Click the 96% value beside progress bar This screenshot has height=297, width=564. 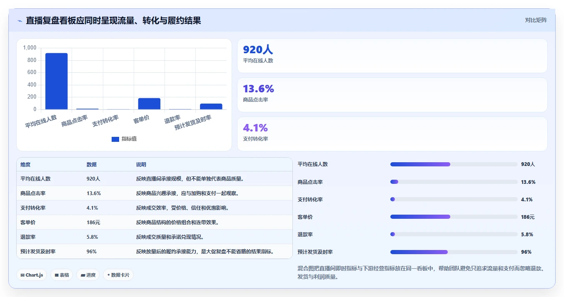[x=526, y=252]
